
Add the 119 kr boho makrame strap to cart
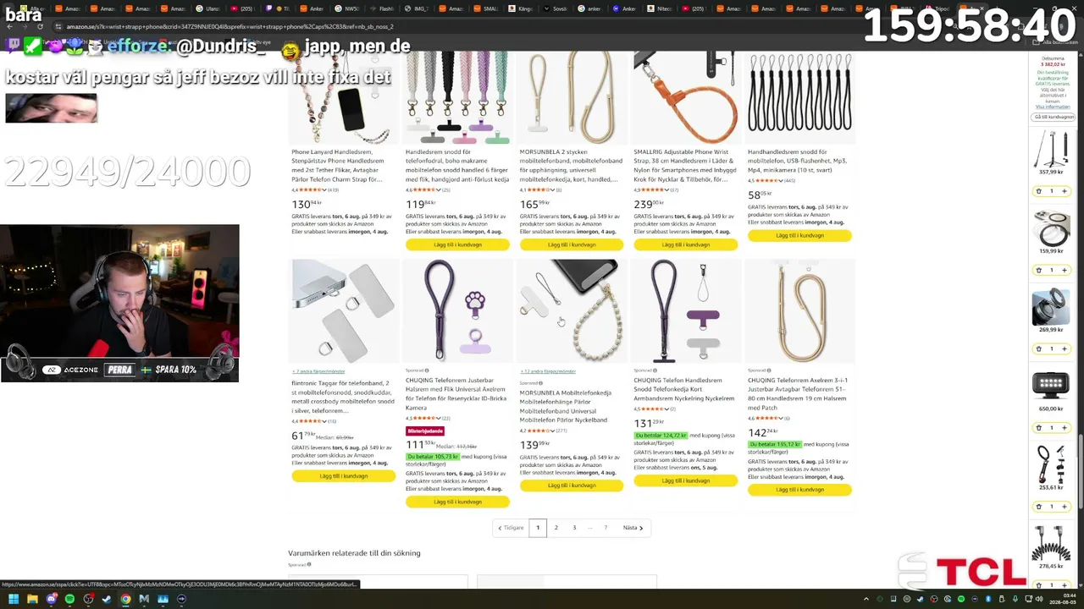[457, 244]
